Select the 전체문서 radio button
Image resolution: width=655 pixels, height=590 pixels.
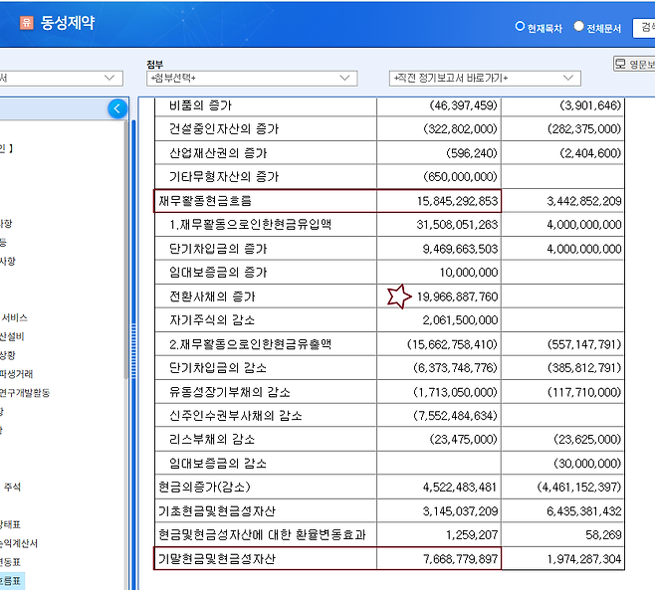pos(579,27)
